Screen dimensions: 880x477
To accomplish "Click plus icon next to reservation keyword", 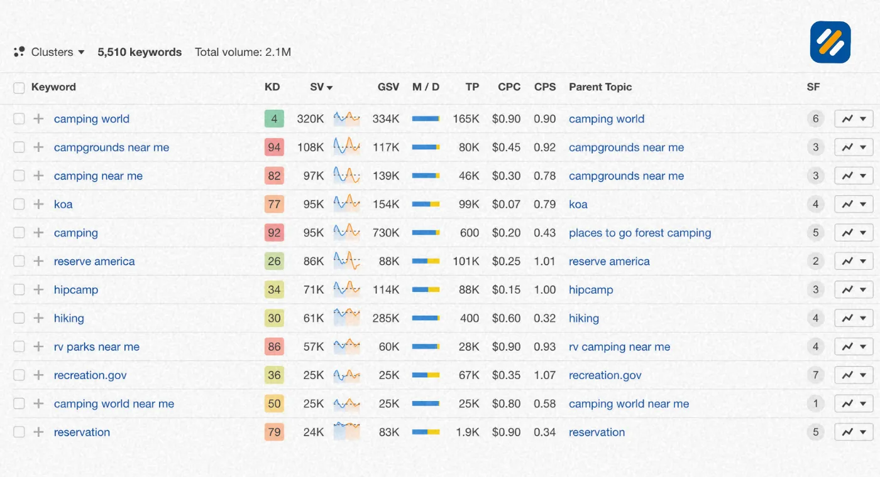I will coord(38,432).
